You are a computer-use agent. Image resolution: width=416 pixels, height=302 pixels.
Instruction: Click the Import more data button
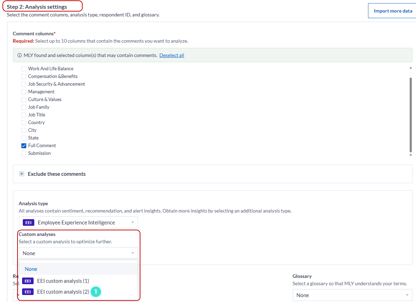point(392,11)
